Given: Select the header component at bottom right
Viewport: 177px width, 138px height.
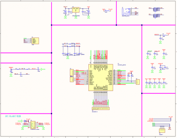Looking at the screenshot, I should [x=161, y=130].
